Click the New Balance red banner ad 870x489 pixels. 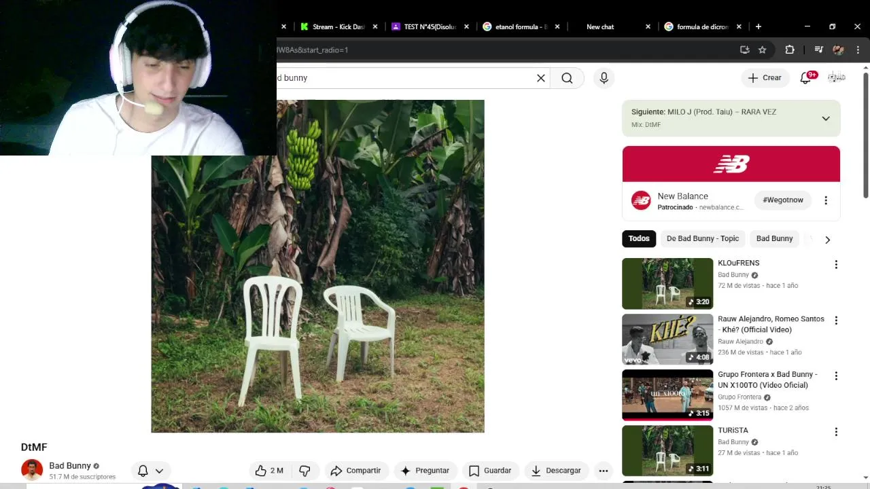tap(731, 164)
